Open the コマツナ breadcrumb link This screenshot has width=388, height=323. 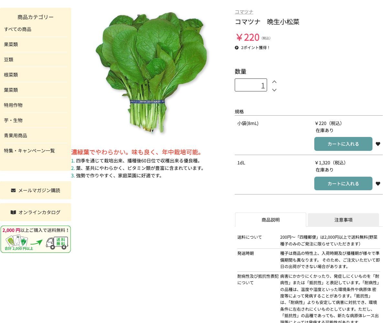point(244,12)
